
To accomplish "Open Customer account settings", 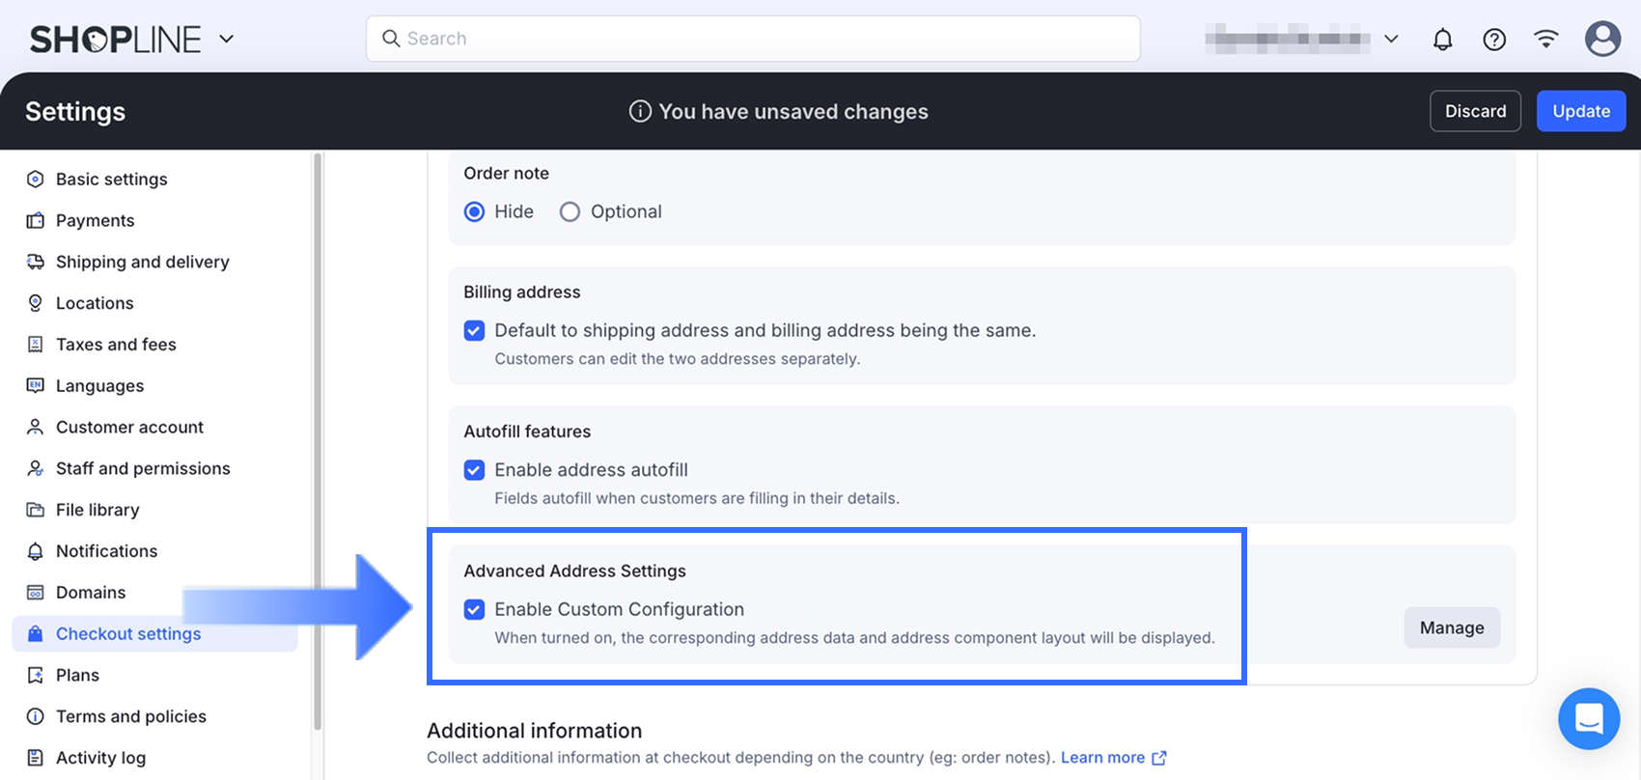I will point(129,427).
